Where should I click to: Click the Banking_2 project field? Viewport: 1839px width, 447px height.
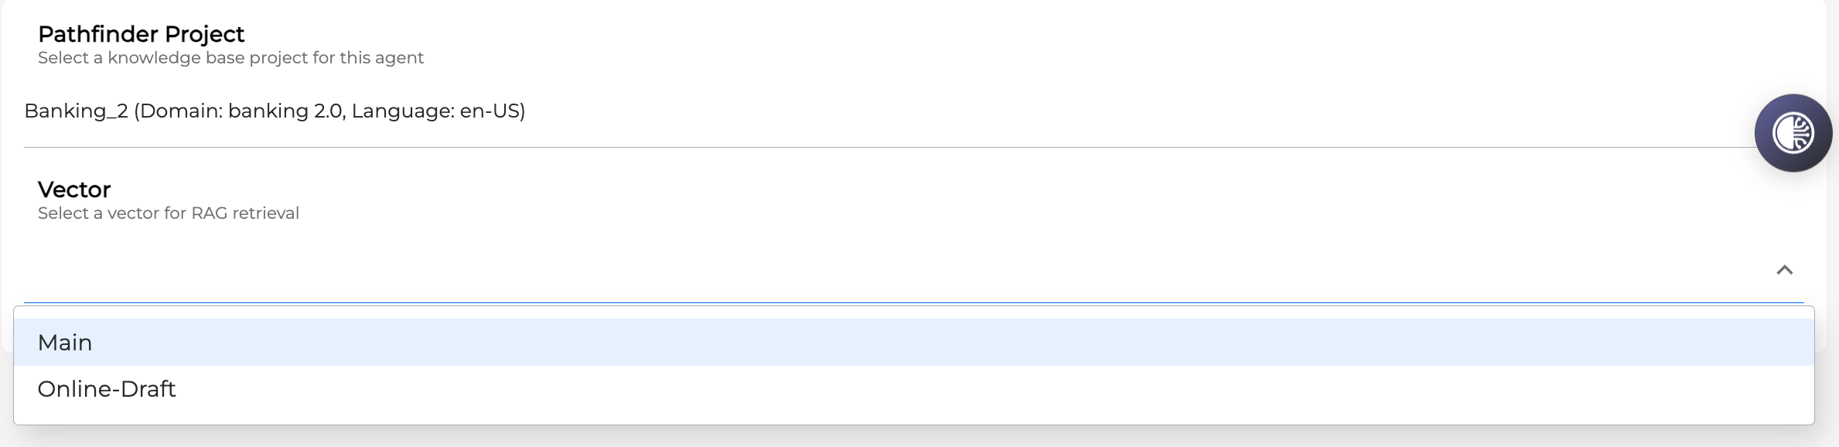pyautogui.click(x=274, y=111)
